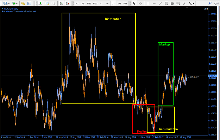The width and height of the screenshot is (220, 140).
Task: Pick the Rectangle shape tool
Action: tap(172, 4)
